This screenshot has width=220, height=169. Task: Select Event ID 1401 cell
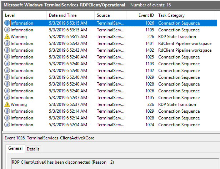coord(150,43)
